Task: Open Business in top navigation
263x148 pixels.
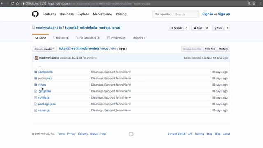Action: 67,14
